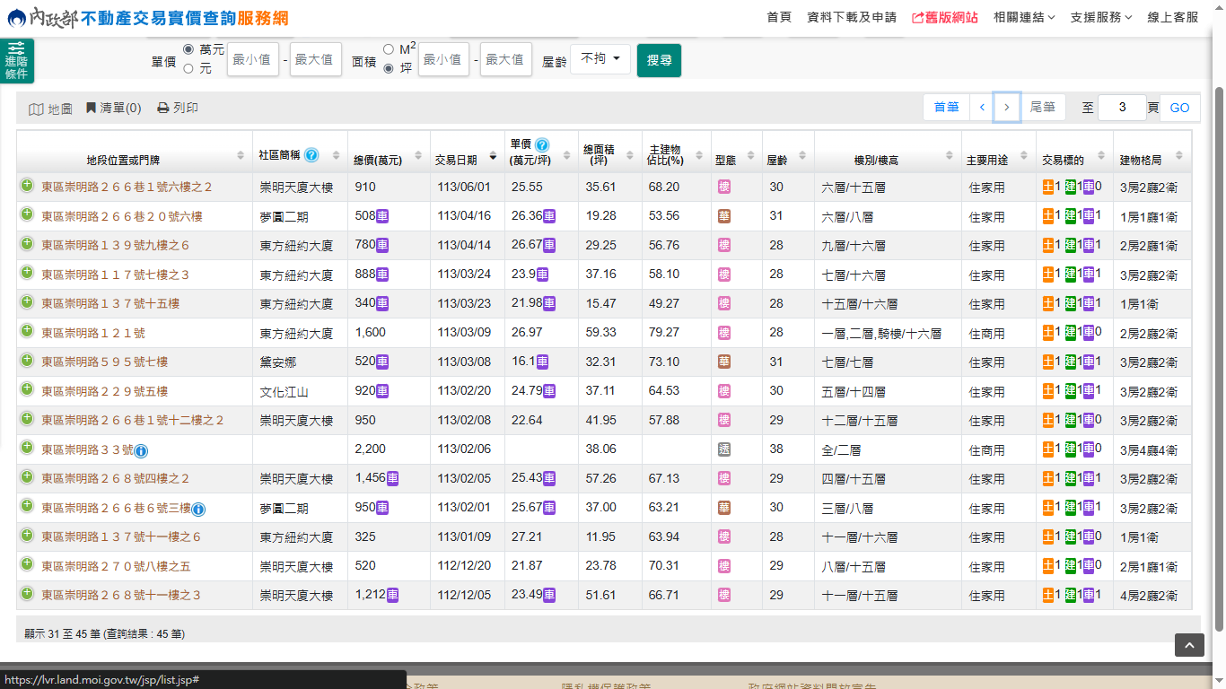
Task: Select the M² area radio button
Action: (389, 49)
